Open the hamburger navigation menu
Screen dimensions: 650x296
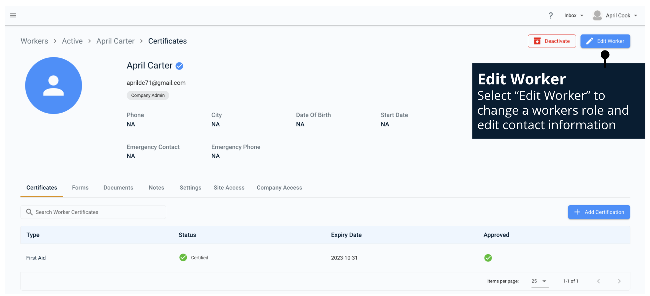(13, 15)
